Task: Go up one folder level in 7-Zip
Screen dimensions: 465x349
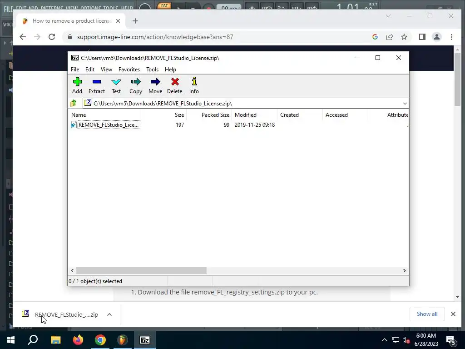Action: pyautogui.click(x=74, y=103)
